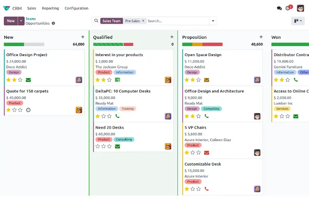The width and height of the screenshot is (309, 198).
Task: Set second star on Customizable Desk card
Action: 193,189
